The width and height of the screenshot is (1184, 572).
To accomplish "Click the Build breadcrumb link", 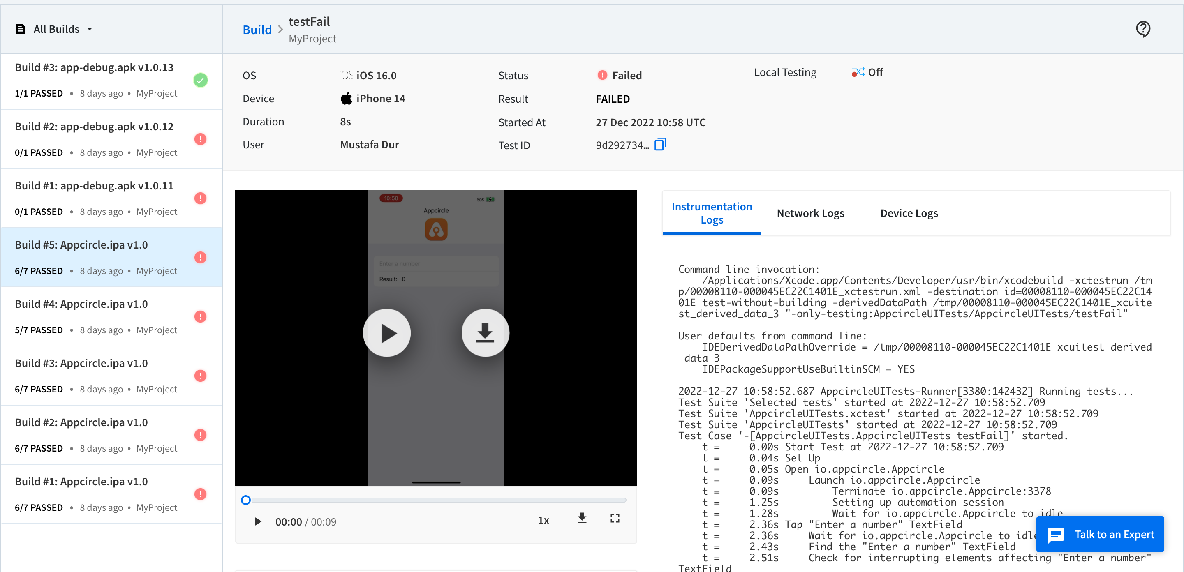I will tap(257, 30).
